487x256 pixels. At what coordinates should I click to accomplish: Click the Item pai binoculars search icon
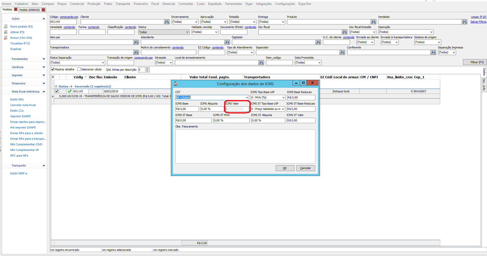coord(136,42)
